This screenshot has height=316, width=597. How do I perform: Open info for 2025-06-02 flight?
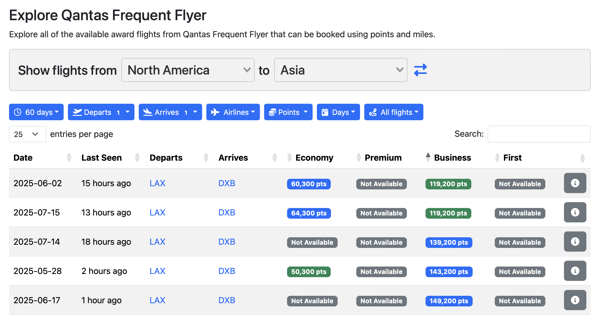click(x=575, y=183)
